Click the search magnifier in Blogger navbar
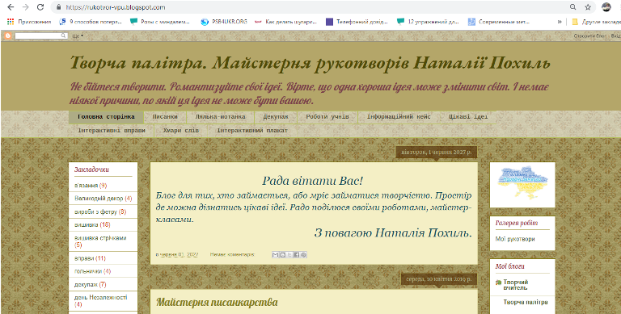Image resolution: width=621 pixels, height=314 pixels. 63,36
